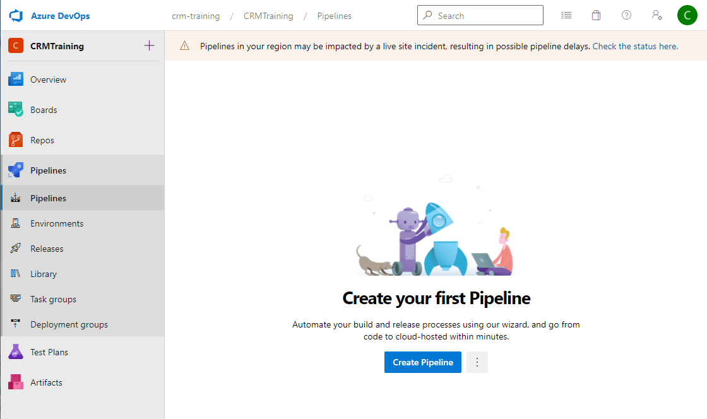The width and height of the screenshot is (707, 419).
Task: Follow the 'Check the status here' link
Action: tap(635, 46)
